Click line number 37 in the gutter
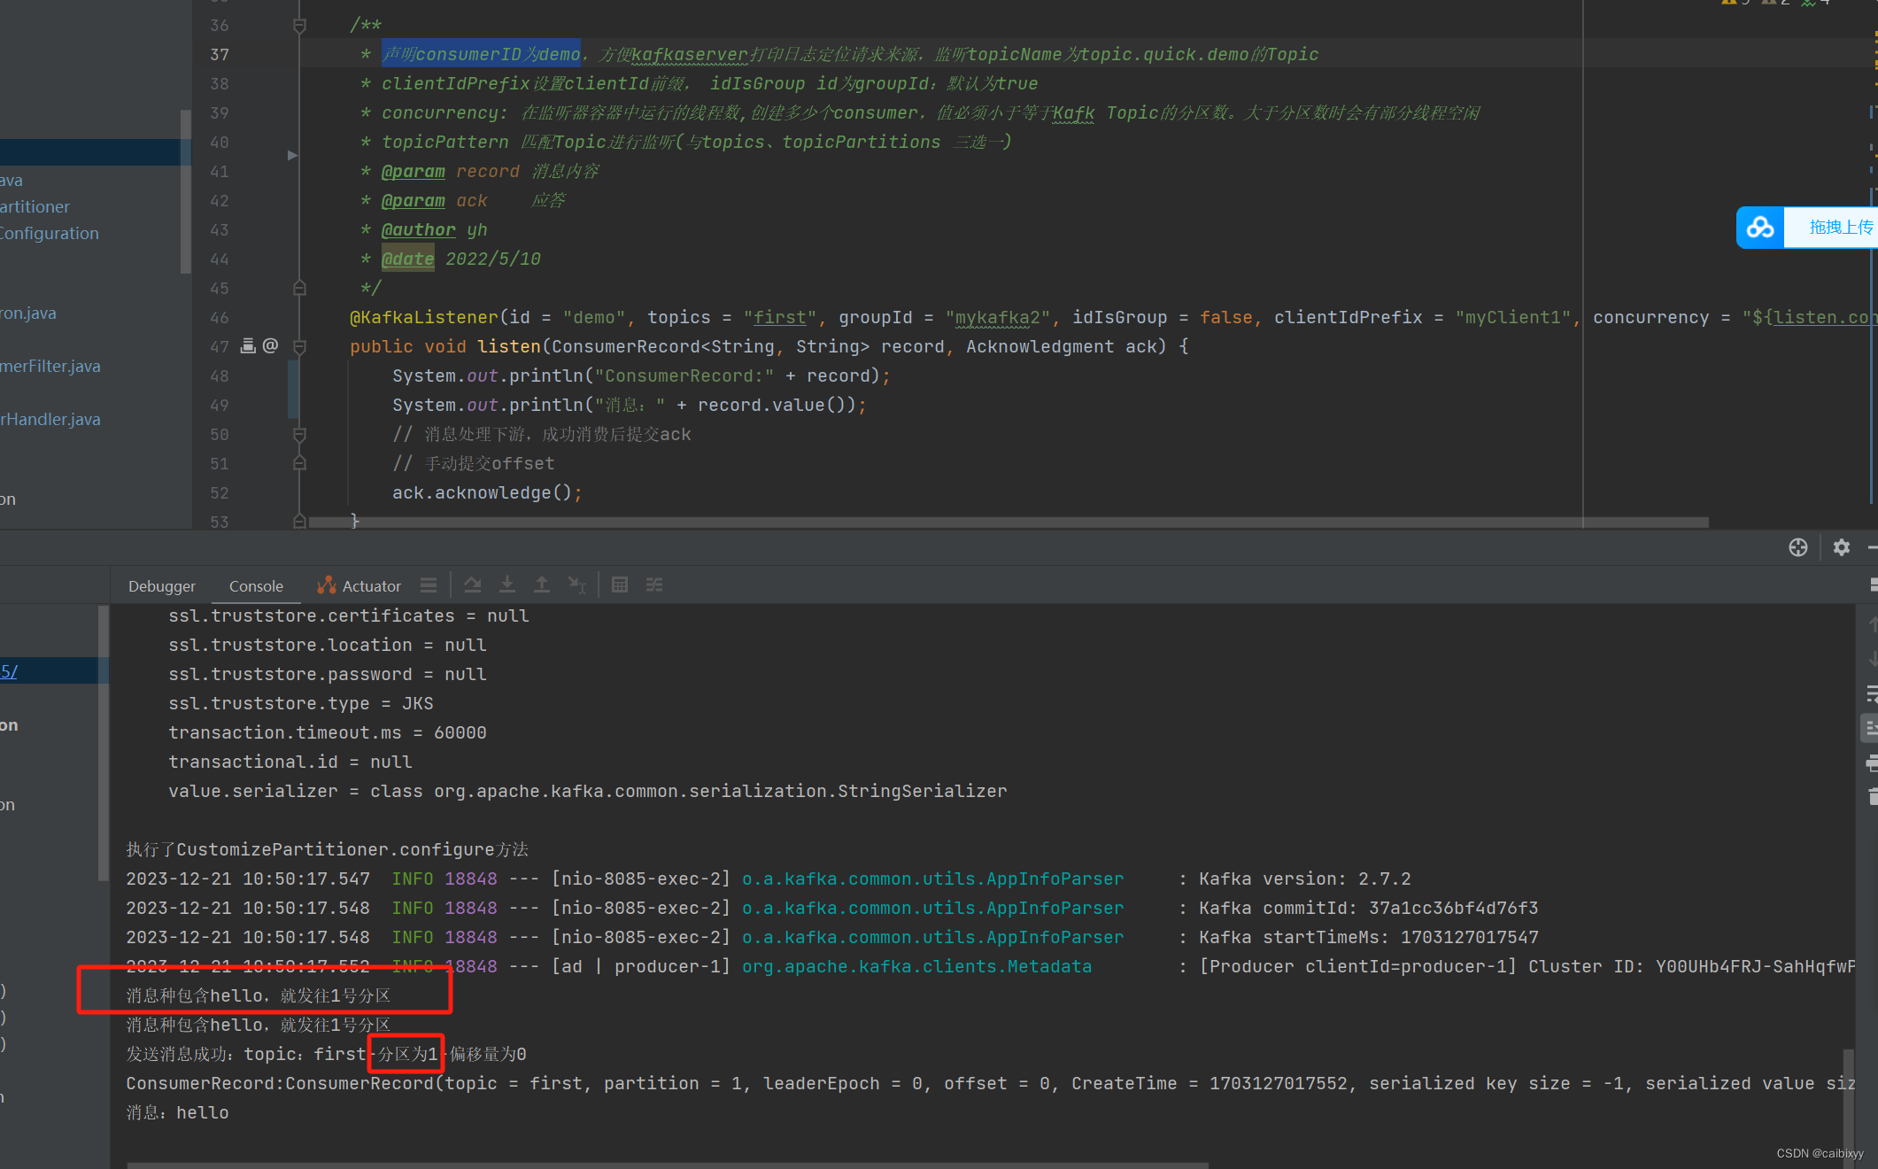Screen dimensions: 1878x1169 pos(220,54)
